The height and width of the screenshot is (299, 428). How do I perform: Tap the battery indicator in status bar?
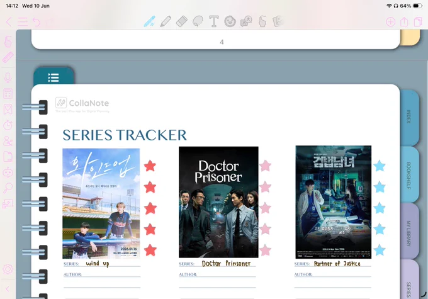point(418,6)
